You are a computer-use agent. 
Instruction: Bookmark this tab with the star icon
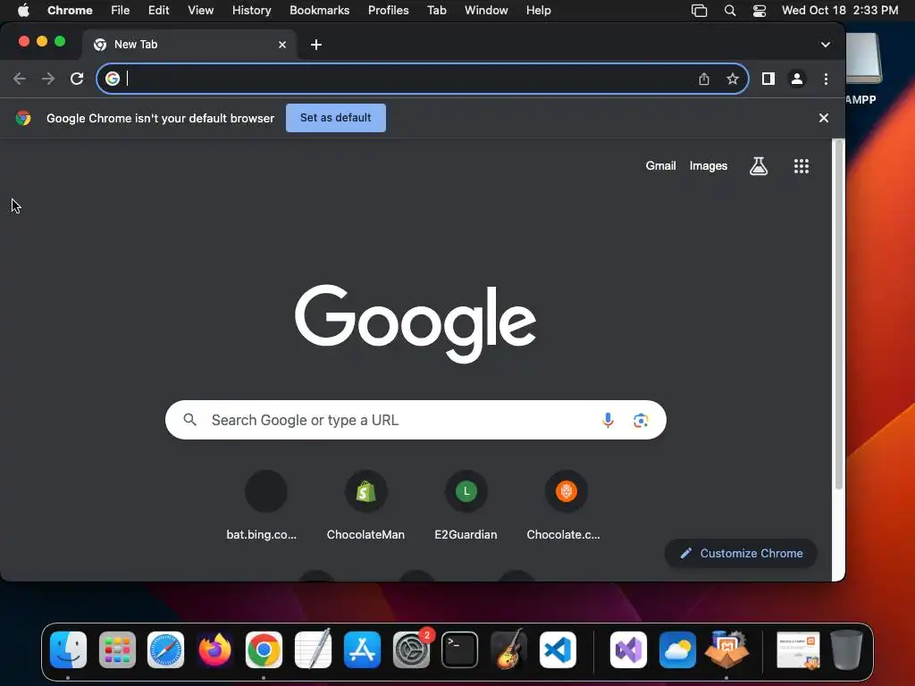(x=733, y=79)
